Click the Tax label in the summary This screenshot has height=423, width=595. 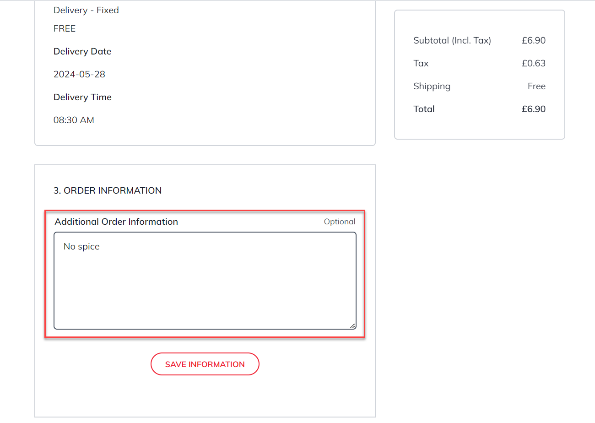click(421, 64)
